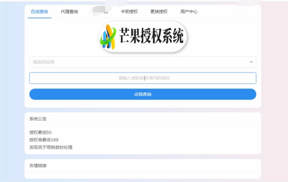Click blank space inside the 系统公告 panel
The width and height of the screenshot is (288, 182).
click(186, 140)
